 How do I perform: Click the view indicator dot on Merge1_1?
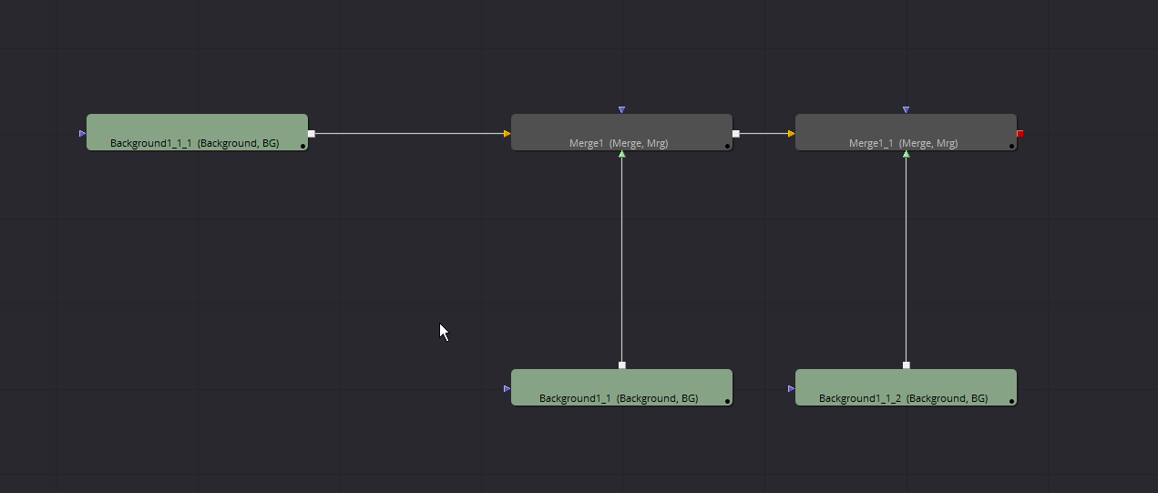click(1011, 146)
